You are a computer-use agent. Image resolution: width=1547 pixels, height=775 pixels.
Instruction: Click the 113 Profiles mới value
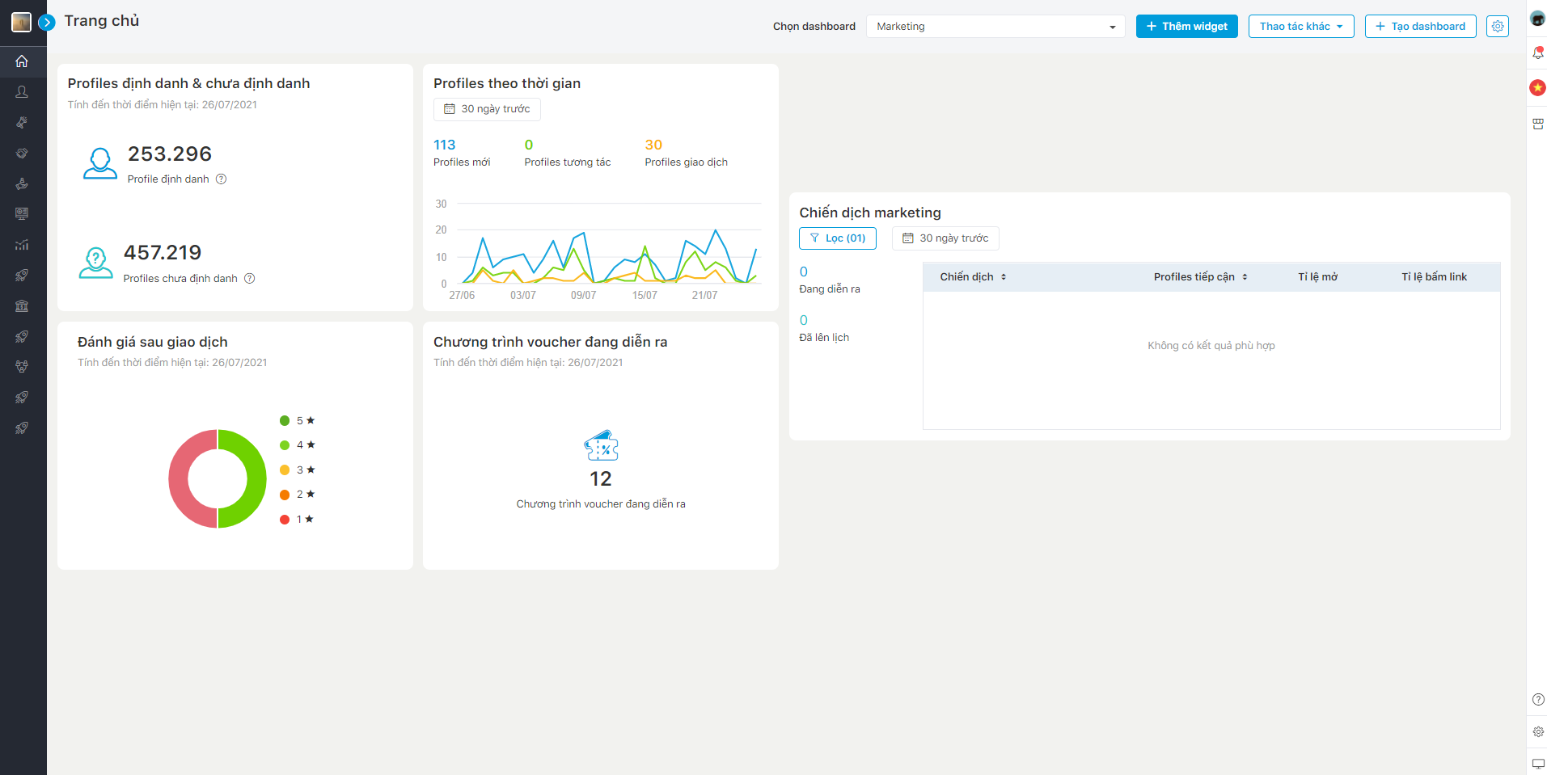coord(445,145)
